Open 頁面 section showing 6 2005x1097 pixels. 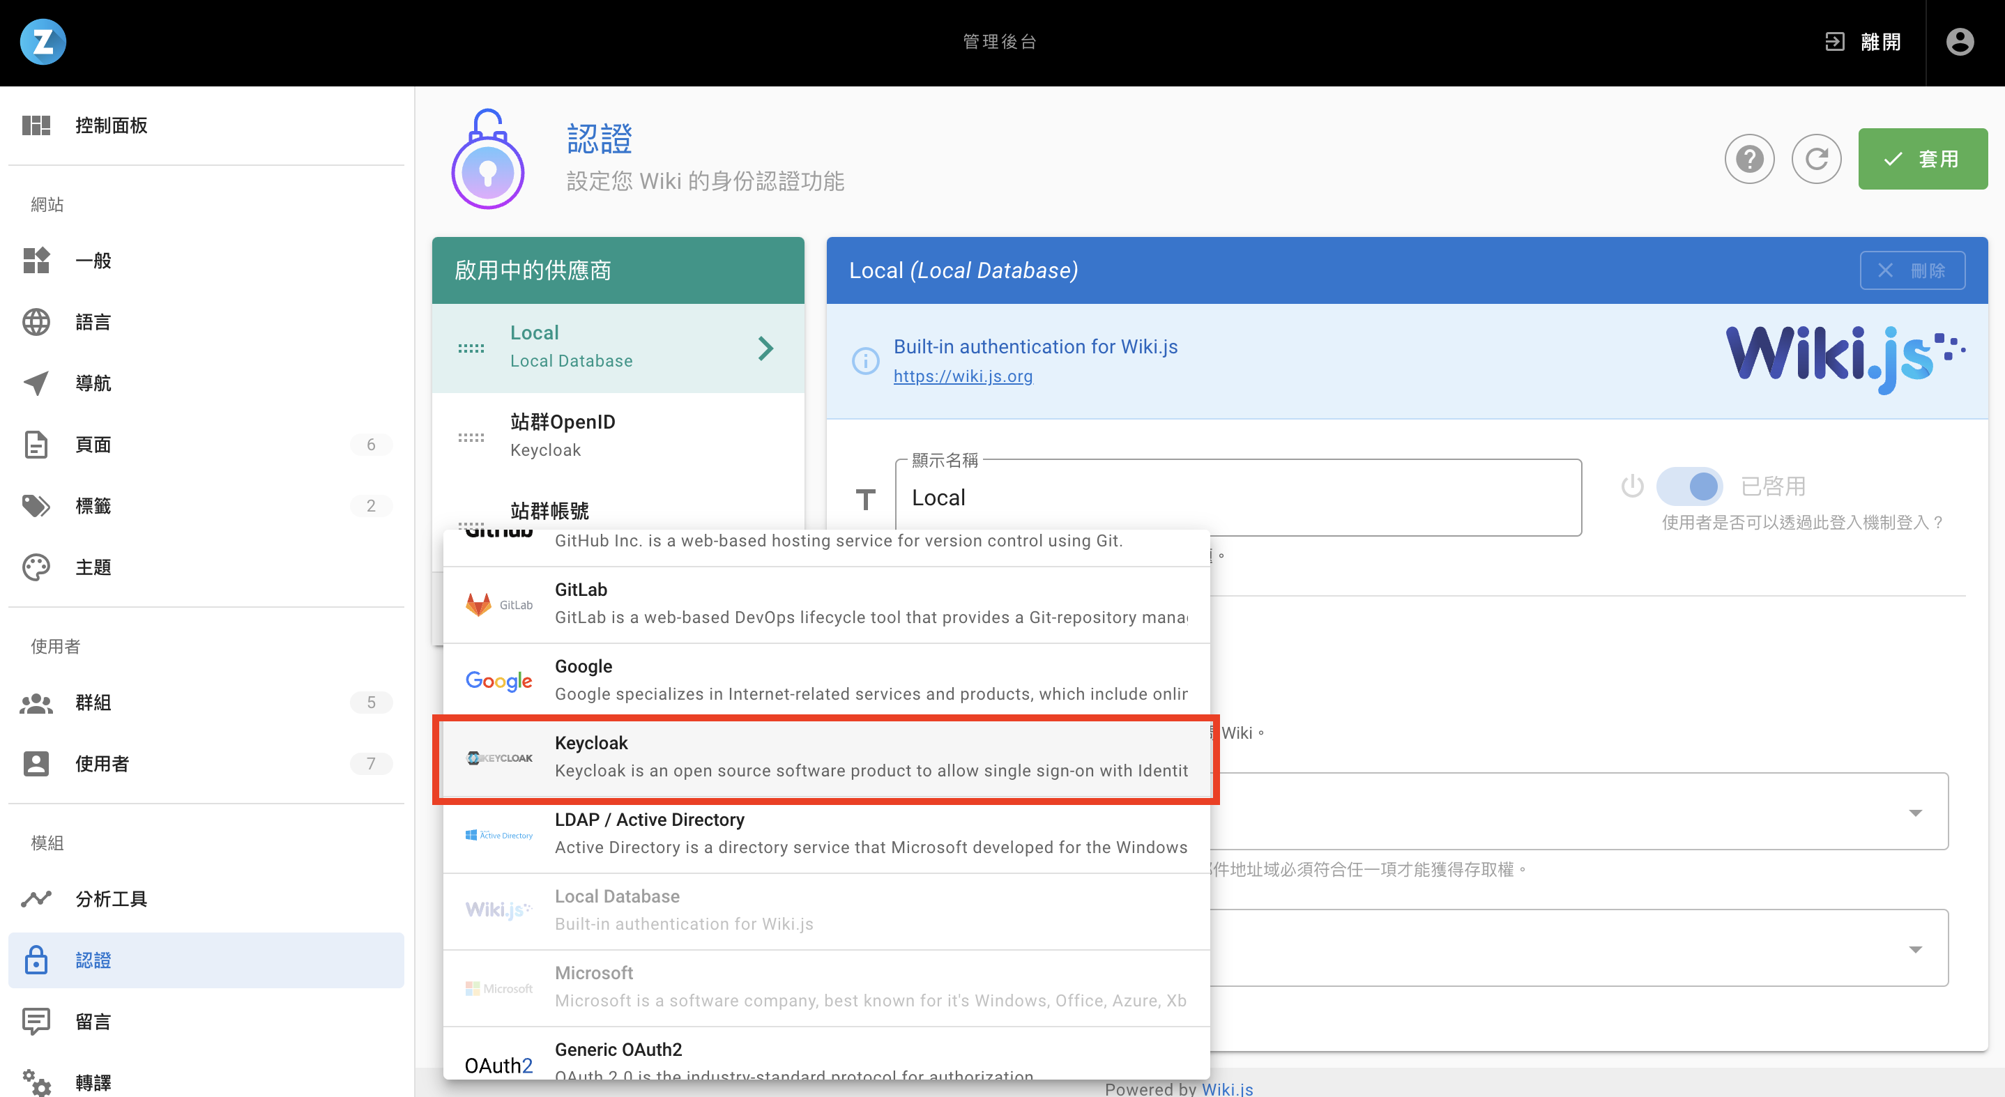[206, 444]
